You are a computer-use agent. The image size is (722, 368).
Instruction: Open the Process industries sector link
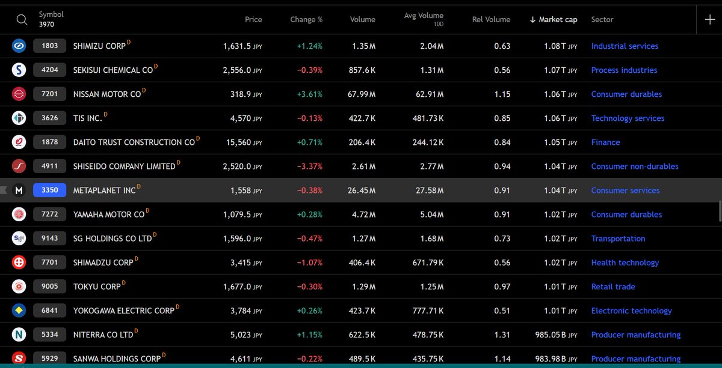pyautogui.click(x=624, y=70)
